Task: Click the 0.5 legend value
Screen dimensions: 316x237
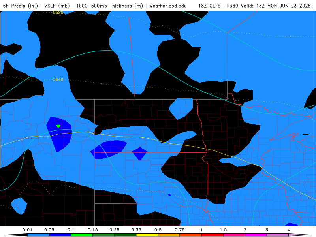Action: [158, 230]
